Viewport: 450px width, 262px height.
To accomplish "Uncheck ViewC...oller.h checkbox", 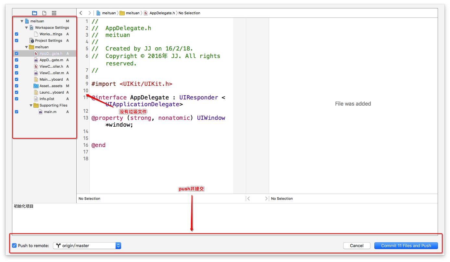I will coord(17,66).
